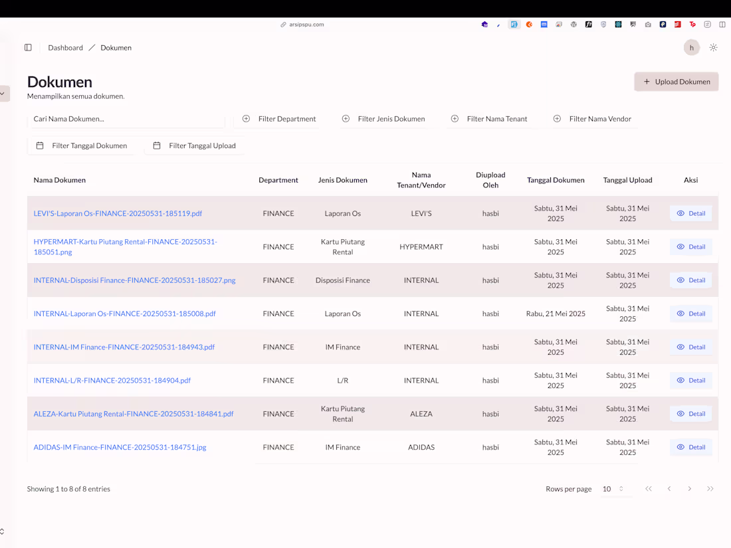Go to the next page arrow

click(x=690, y=489)
